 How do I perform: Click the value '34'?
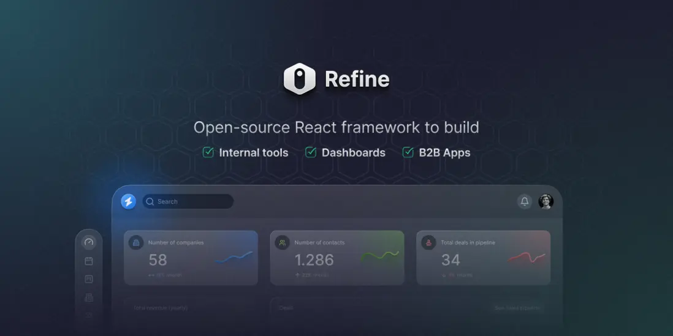pyautogui.click(x=451, y=259)
